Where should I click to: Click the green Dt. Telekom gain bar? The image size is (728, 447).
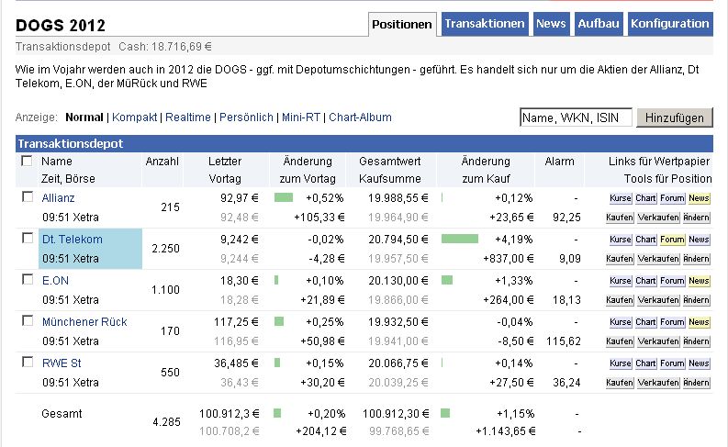point(460,239)
